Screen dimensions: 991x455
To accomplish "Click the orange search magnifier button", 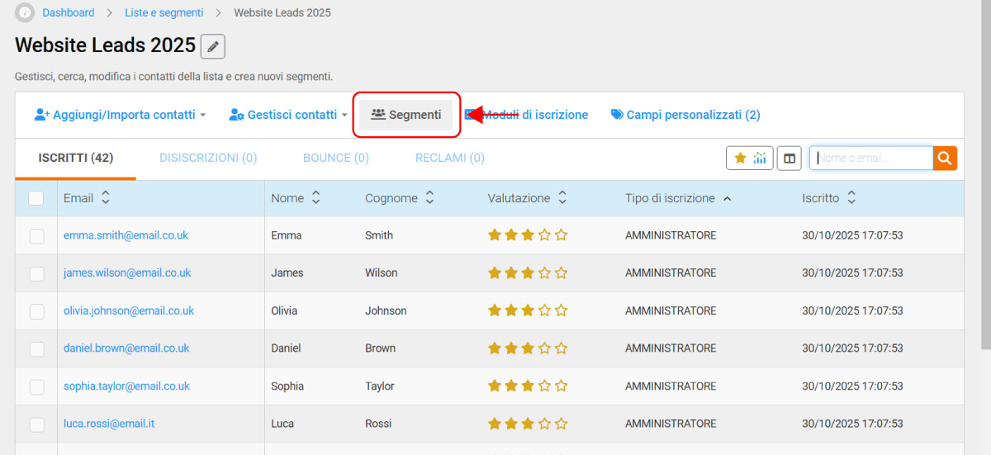I will [945, 158].
